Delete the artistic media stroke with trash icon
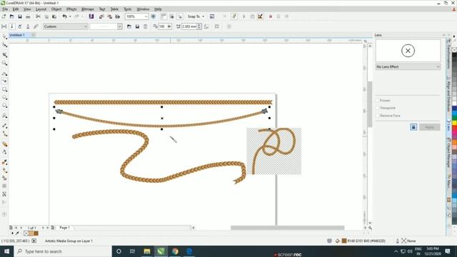 pos(145,26)
